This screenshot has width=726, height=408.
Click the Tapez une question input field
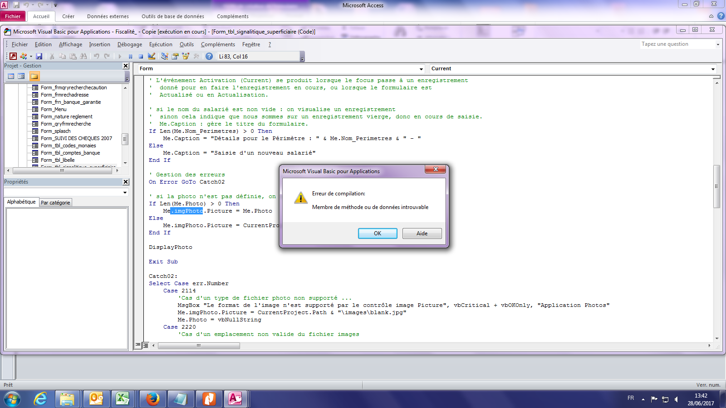click(677, 44)
